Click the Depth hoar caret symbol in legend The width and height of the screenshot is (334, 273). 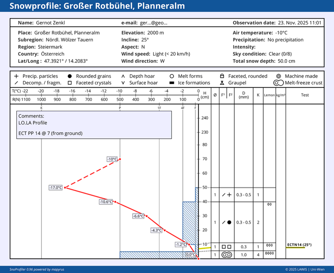pos(123,76)
